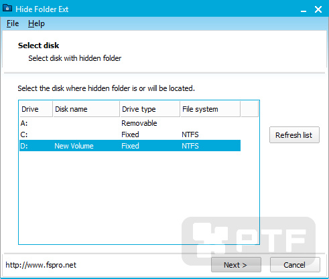Sort by the Disk name column header
The width and height of the screenshot is (329, 279).
[x=86, y=109]
